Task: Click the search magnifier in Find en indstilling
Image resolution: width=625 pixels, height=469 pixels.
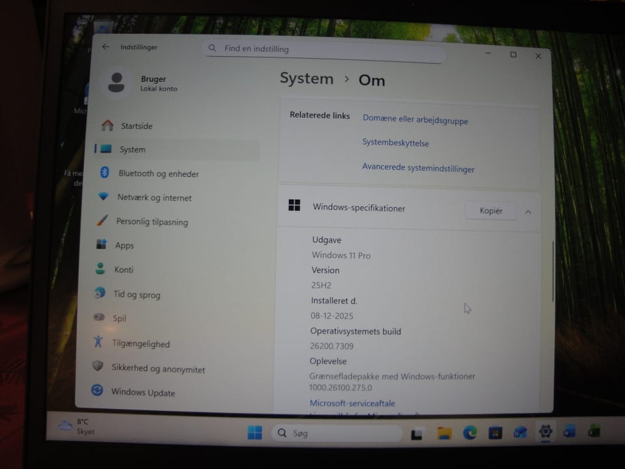Action: 212,48
